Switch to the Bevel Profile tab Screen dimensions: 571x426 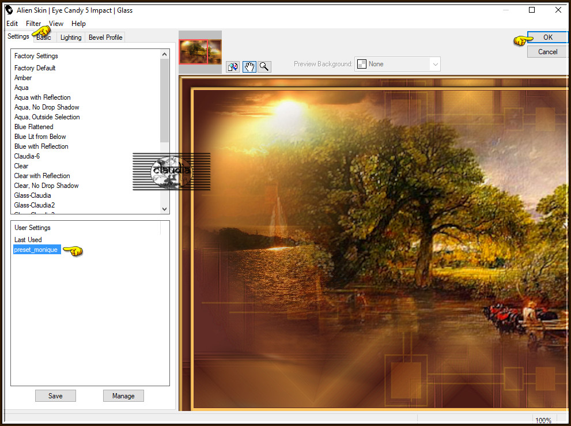(x=105, y=37)
